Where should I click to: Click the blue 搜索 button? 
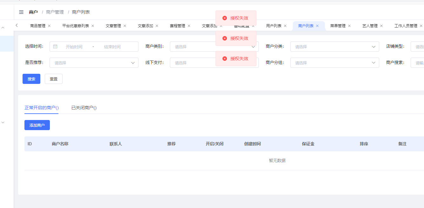point(31,79)
